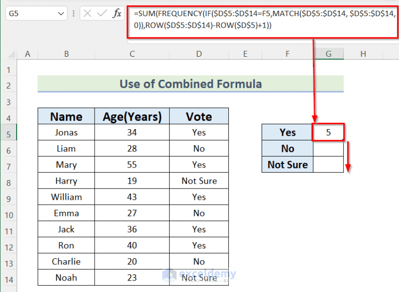Click the age cell with value 43

132,197
